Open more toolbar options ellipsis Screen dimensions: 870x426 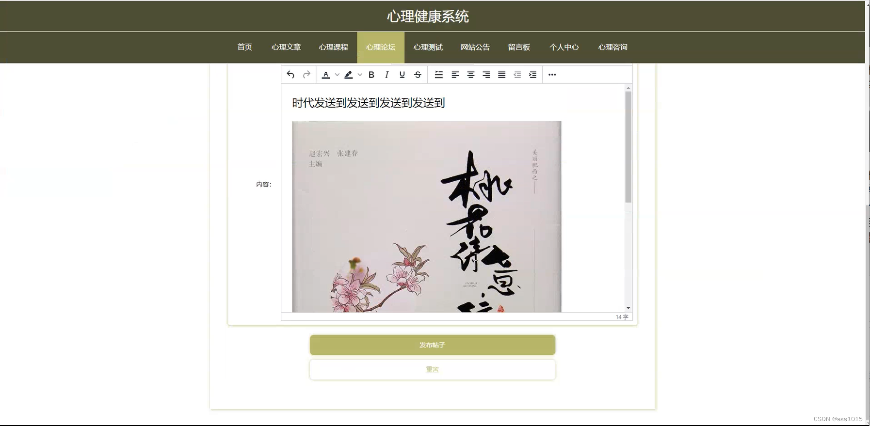(x=552, y=75)
